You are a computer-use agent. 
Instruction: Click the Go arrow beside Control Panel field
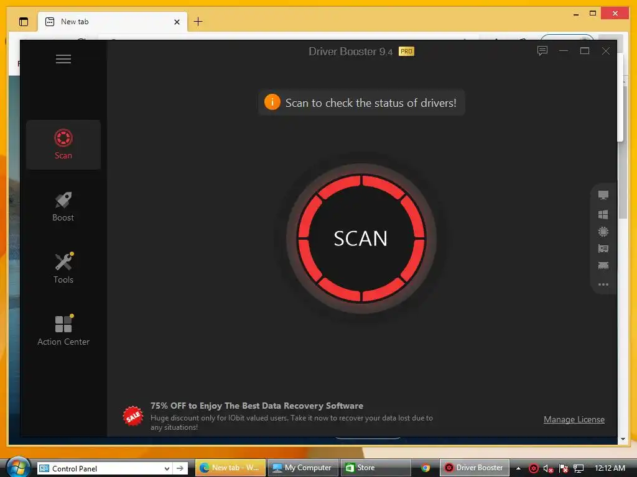[180, 468]
